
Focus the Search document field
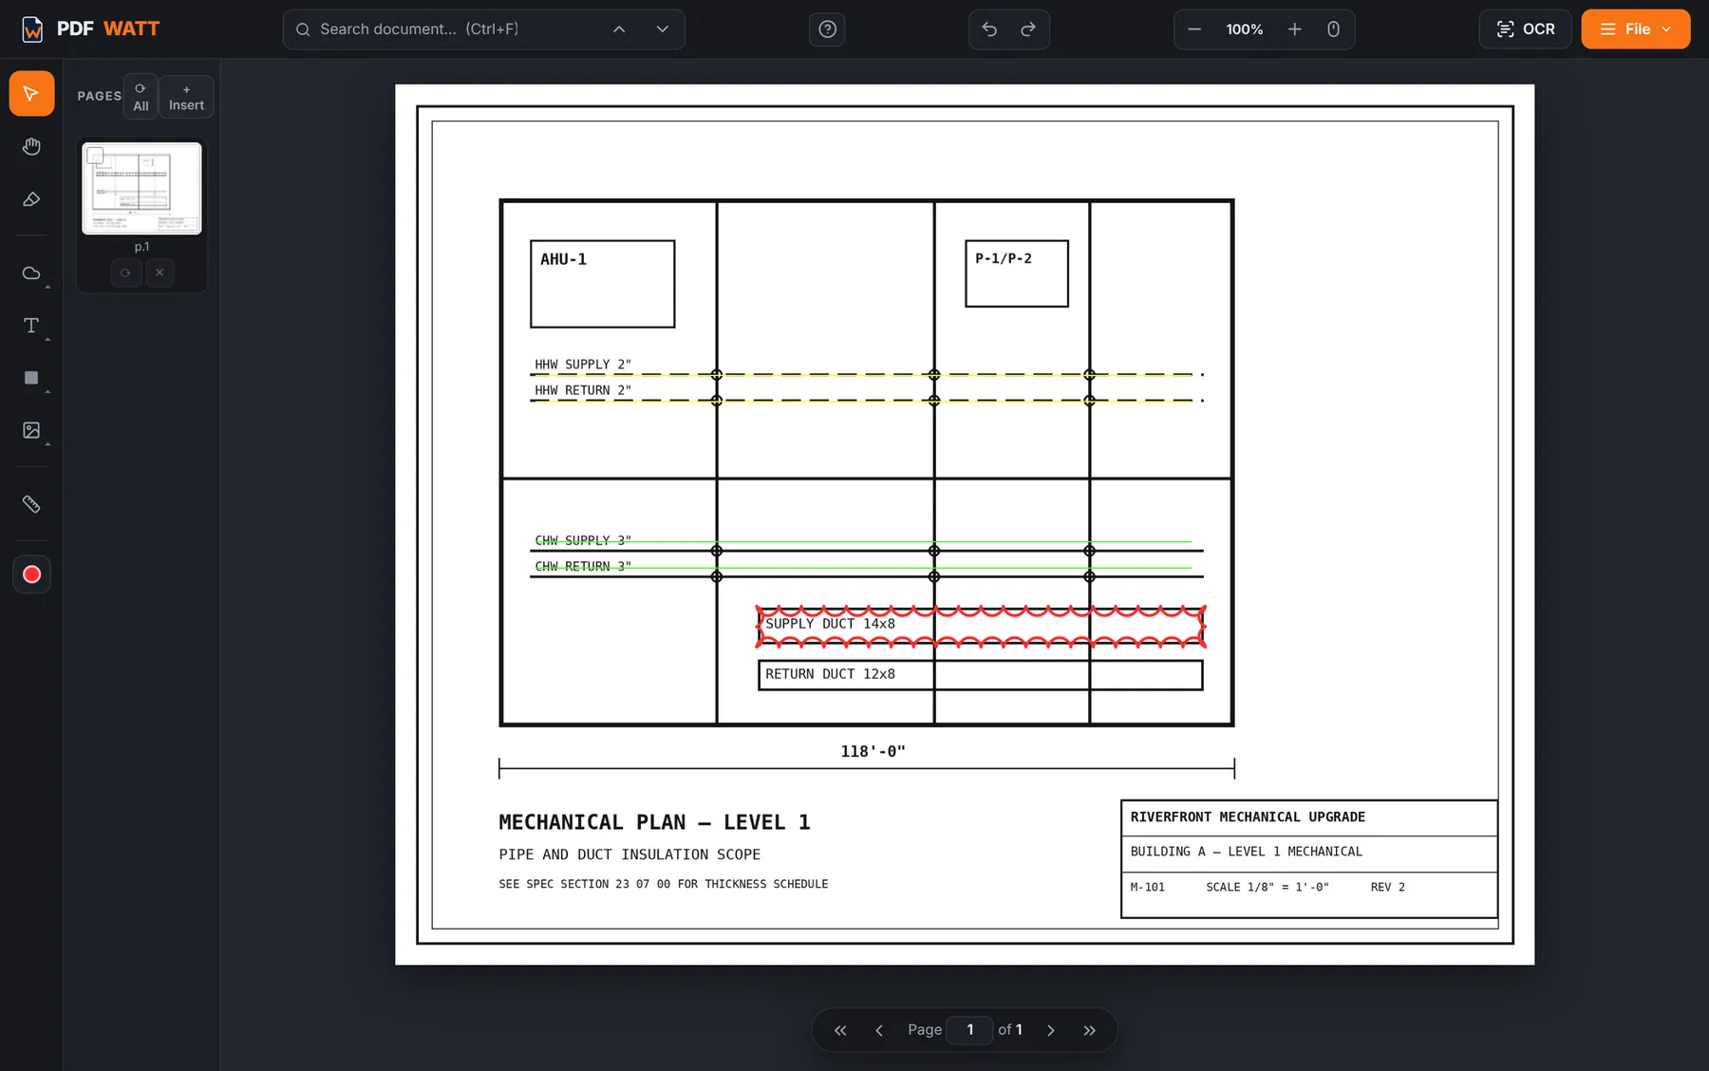(x=456, y=29)
